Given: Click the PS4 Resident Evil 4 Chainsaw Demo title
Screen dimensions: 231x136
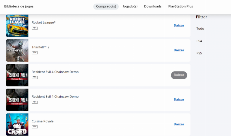Looking at the screenshot, I should click(55, 97).
